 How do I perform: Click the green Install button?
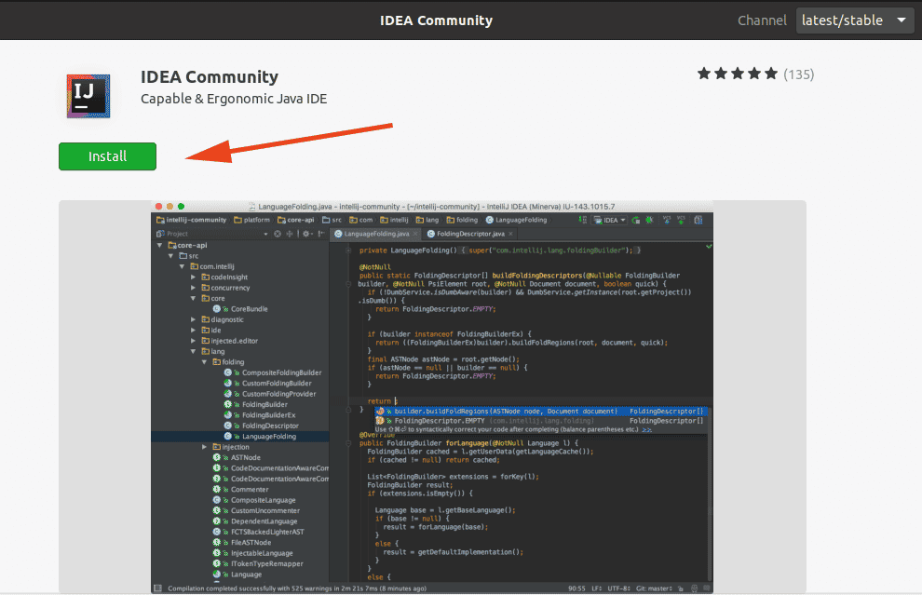click(x=108, y=156)
